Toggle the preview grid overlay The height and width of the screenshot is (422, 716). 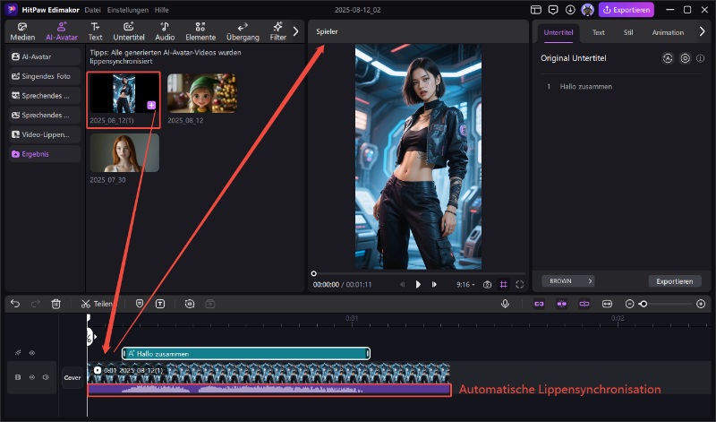coord(503,284)
